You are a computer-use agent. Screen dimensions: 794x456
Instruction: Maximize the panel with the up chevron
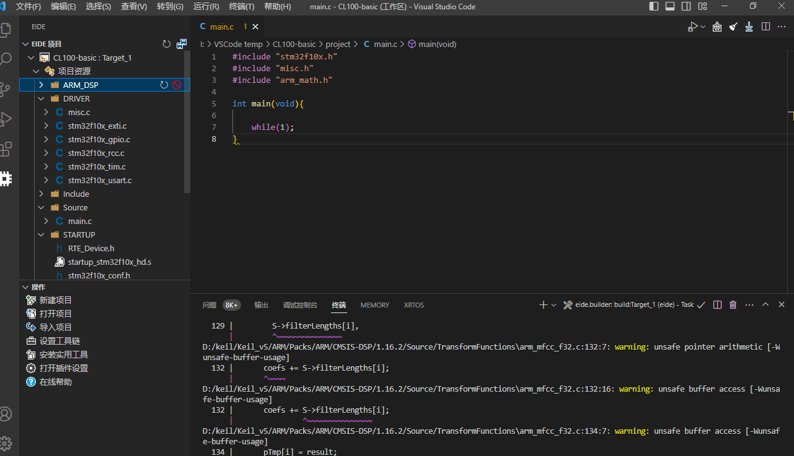point(765,304)
